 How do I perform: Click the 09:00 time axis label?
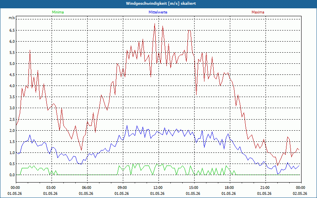[123, 188]
